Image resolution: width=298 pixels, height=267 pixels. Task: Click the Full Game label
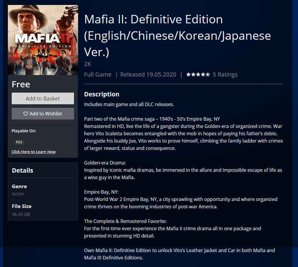tap(98, 74)
